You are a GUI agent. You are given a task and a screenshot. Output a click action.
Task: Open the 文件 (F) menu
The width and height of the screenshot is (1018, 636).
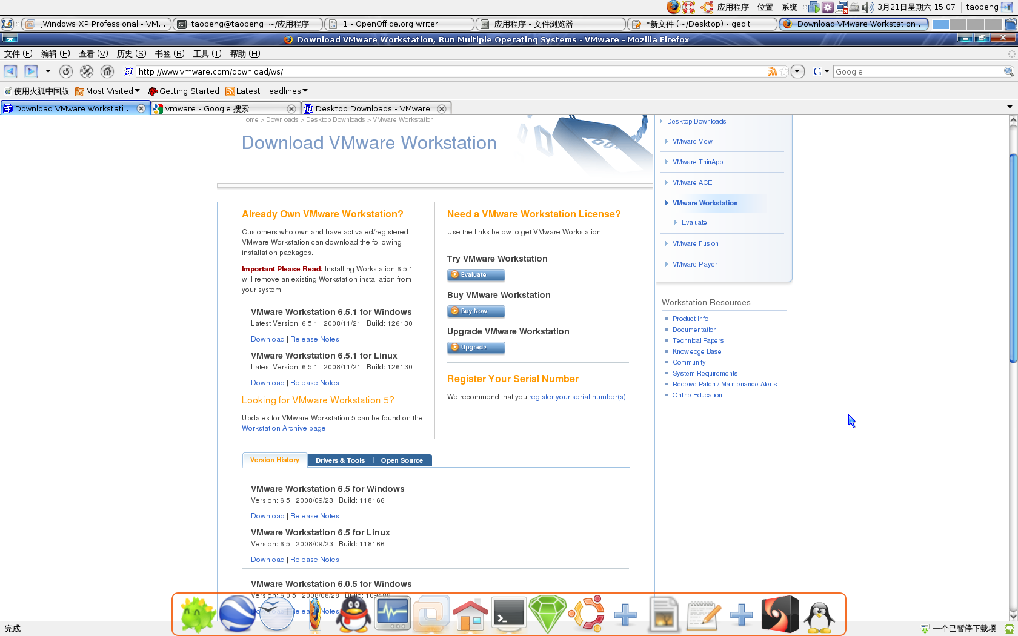(x=18, y=54)
